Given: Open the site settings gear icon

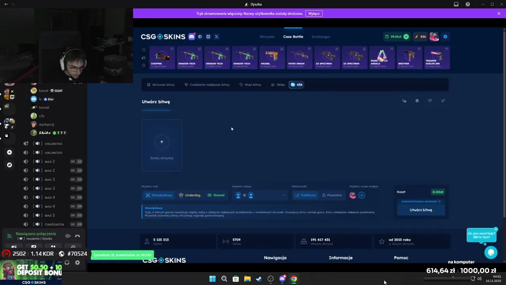Looking at the screenshot, I should coord(445,36).
